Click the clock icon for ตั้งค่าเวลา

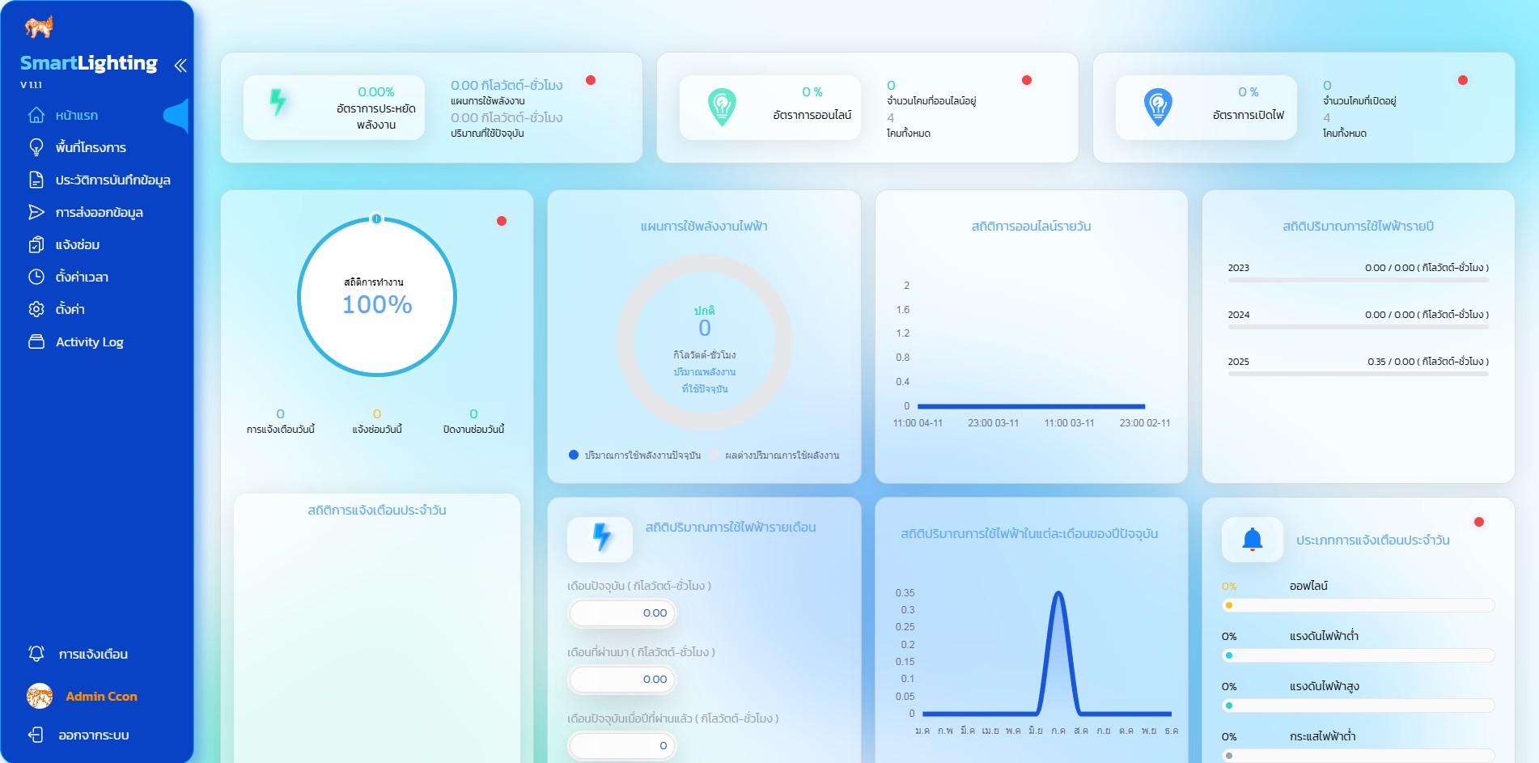(x=36, y=277)
